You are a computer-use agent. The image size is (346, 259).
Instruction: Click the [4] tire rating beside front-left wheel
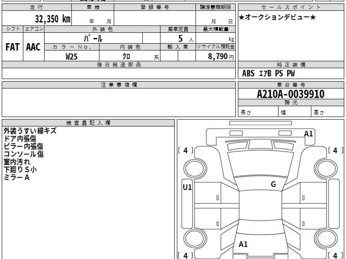coord(186,150)
